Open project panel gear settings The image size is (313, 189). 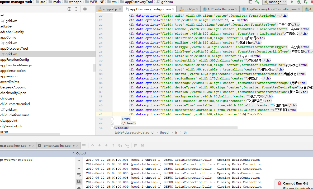(85, 9)
